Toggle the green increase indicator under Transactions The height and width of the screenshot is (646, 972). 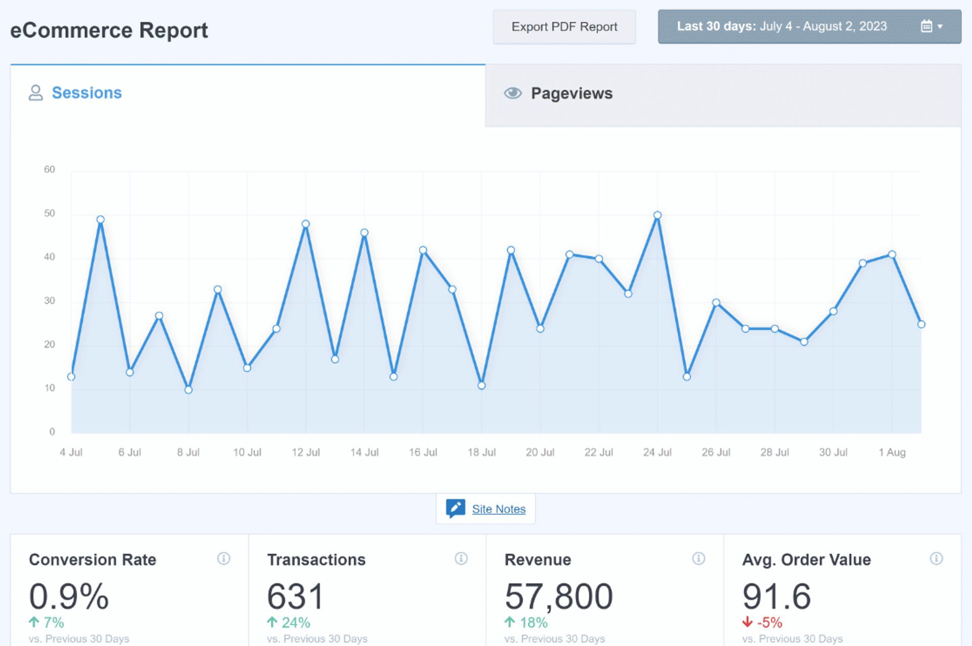tap(288, 623)
